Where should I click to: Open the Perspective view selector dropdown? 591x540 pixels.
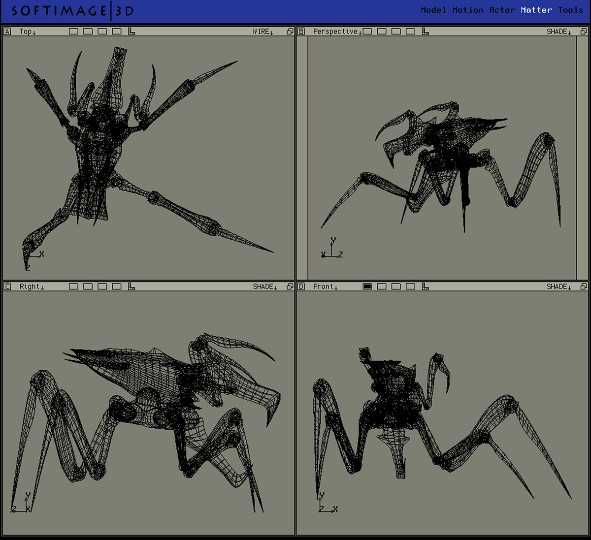point(337,32)
